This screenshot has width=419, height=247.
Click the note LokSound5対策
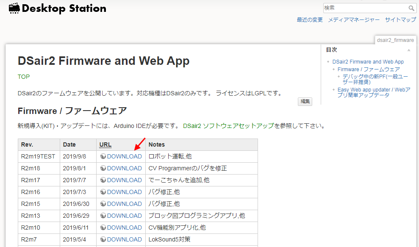(169, 239)
